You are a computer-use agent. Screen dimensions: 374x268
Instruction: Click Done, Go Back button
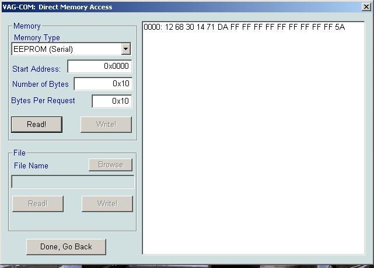point(66,247)
